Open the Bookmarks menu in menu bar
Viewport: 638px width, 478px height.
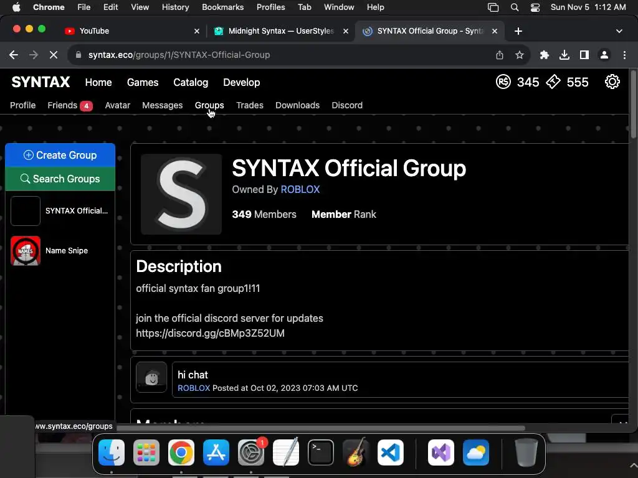222,7
